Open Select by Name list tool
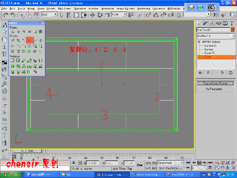Screen dimensions: 237x178 point(69,15)
